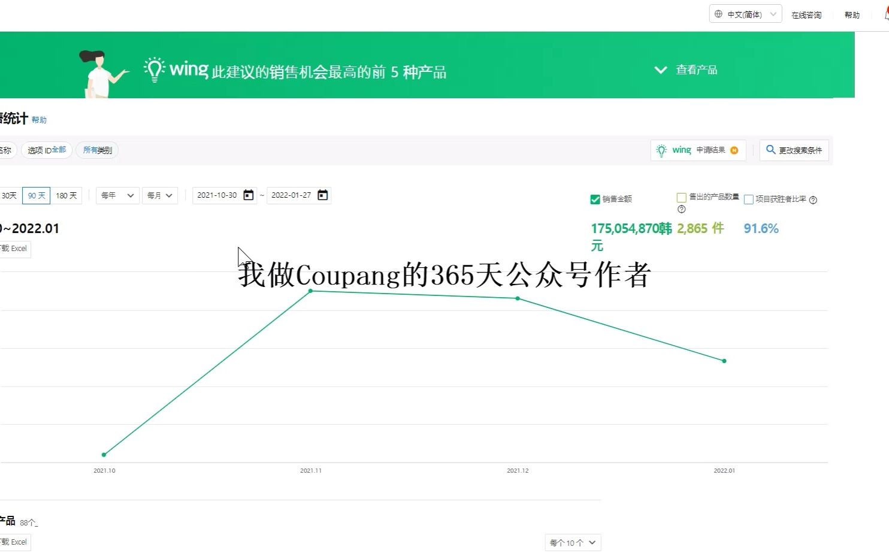
Task: Select the 30天 range tab
Action: click(9, 196)
